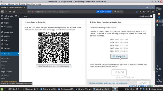Open Wordfence All Options submenu

5,75
